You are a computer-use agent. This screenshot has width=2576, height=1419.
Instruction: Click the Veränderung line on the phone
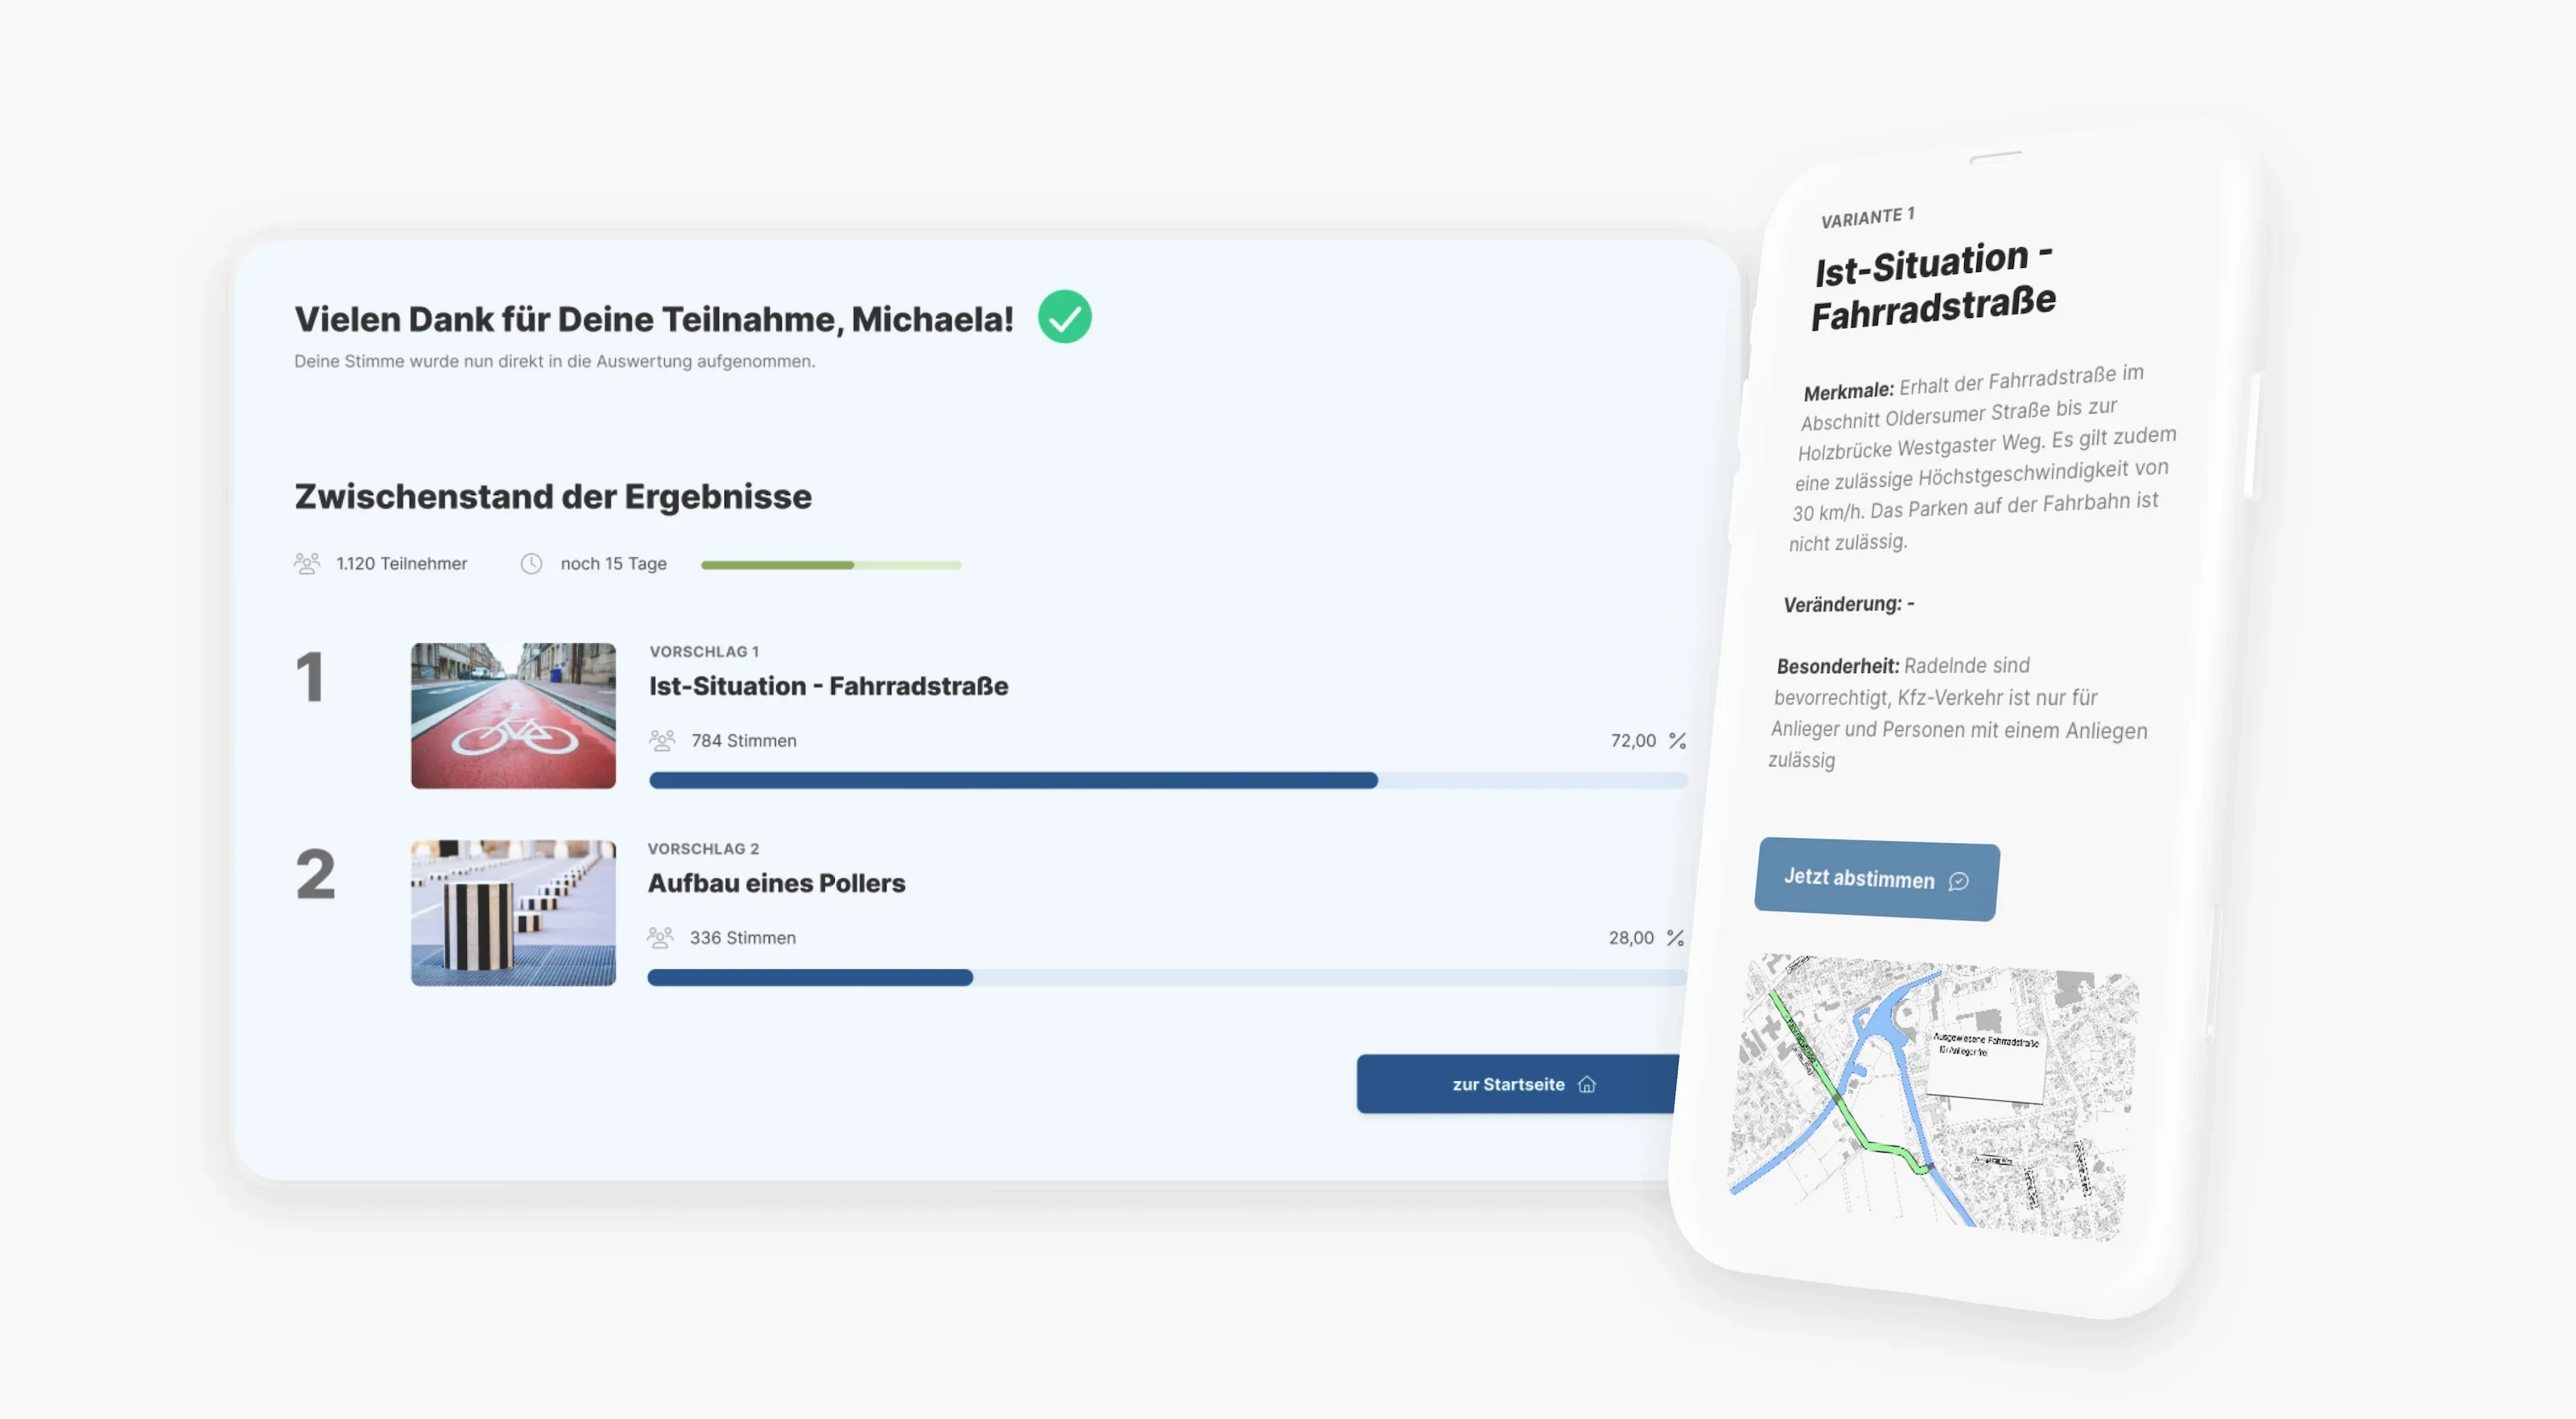(1849, 604)
